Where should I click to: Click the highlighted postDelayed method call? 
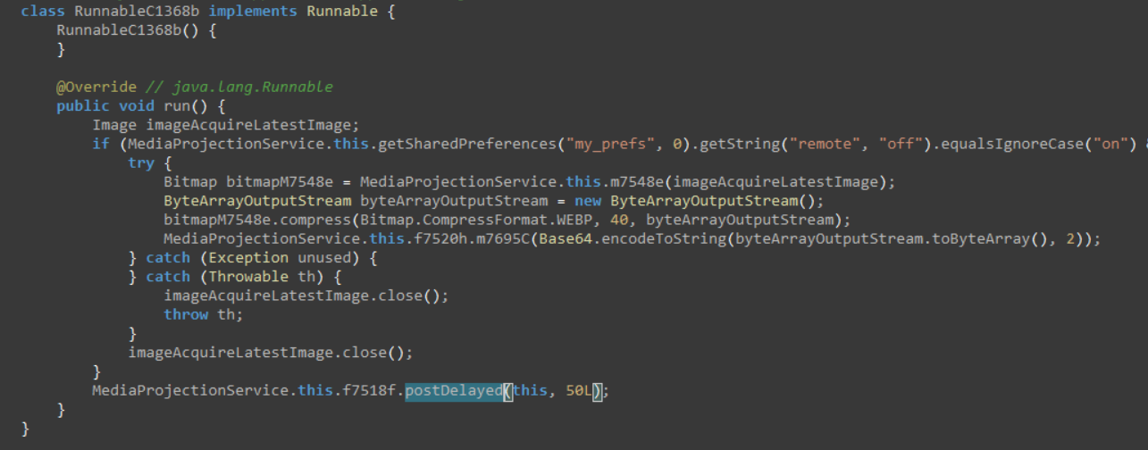point(453,391)
